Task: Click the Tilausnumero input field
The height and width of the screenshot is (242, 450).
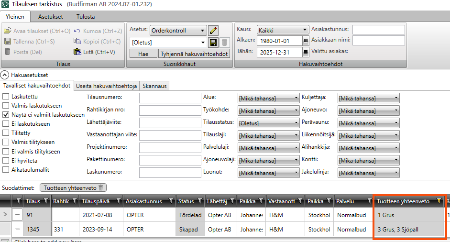Action: click(170, 98)
